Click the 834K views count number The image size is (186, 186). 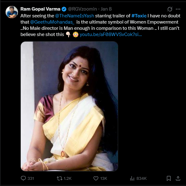click(x=141, y=178)
